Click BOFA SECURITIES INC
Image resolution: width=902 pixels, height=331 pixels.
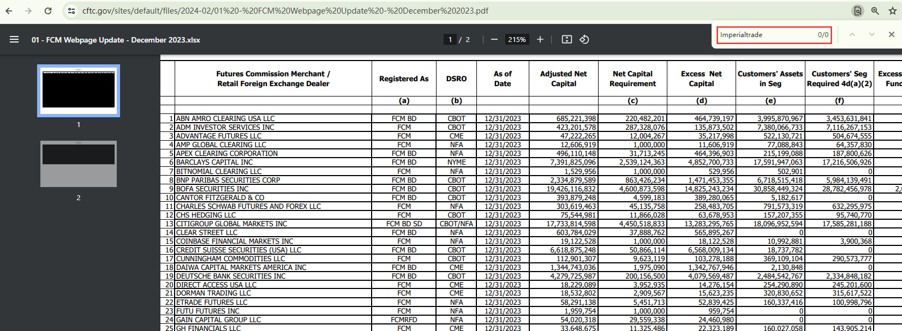pyautogui.click(x=212, y=189)
